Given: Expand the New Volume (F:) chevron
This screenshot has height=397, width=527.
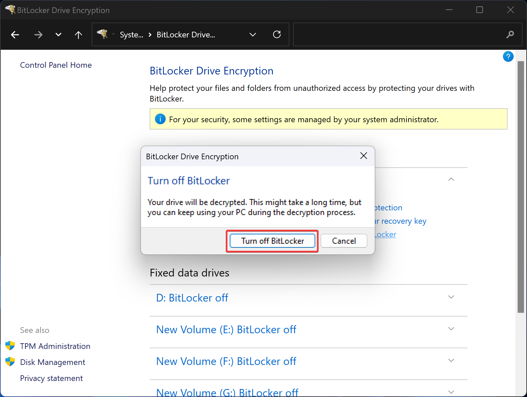Looking at the screenshot, I should tap(451, 361).
